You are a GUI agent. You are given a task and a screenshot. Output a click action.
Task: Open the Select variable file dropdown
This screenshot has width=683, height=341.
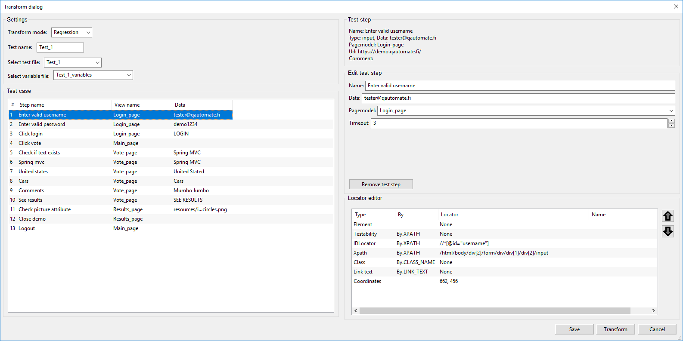(93, 75)
